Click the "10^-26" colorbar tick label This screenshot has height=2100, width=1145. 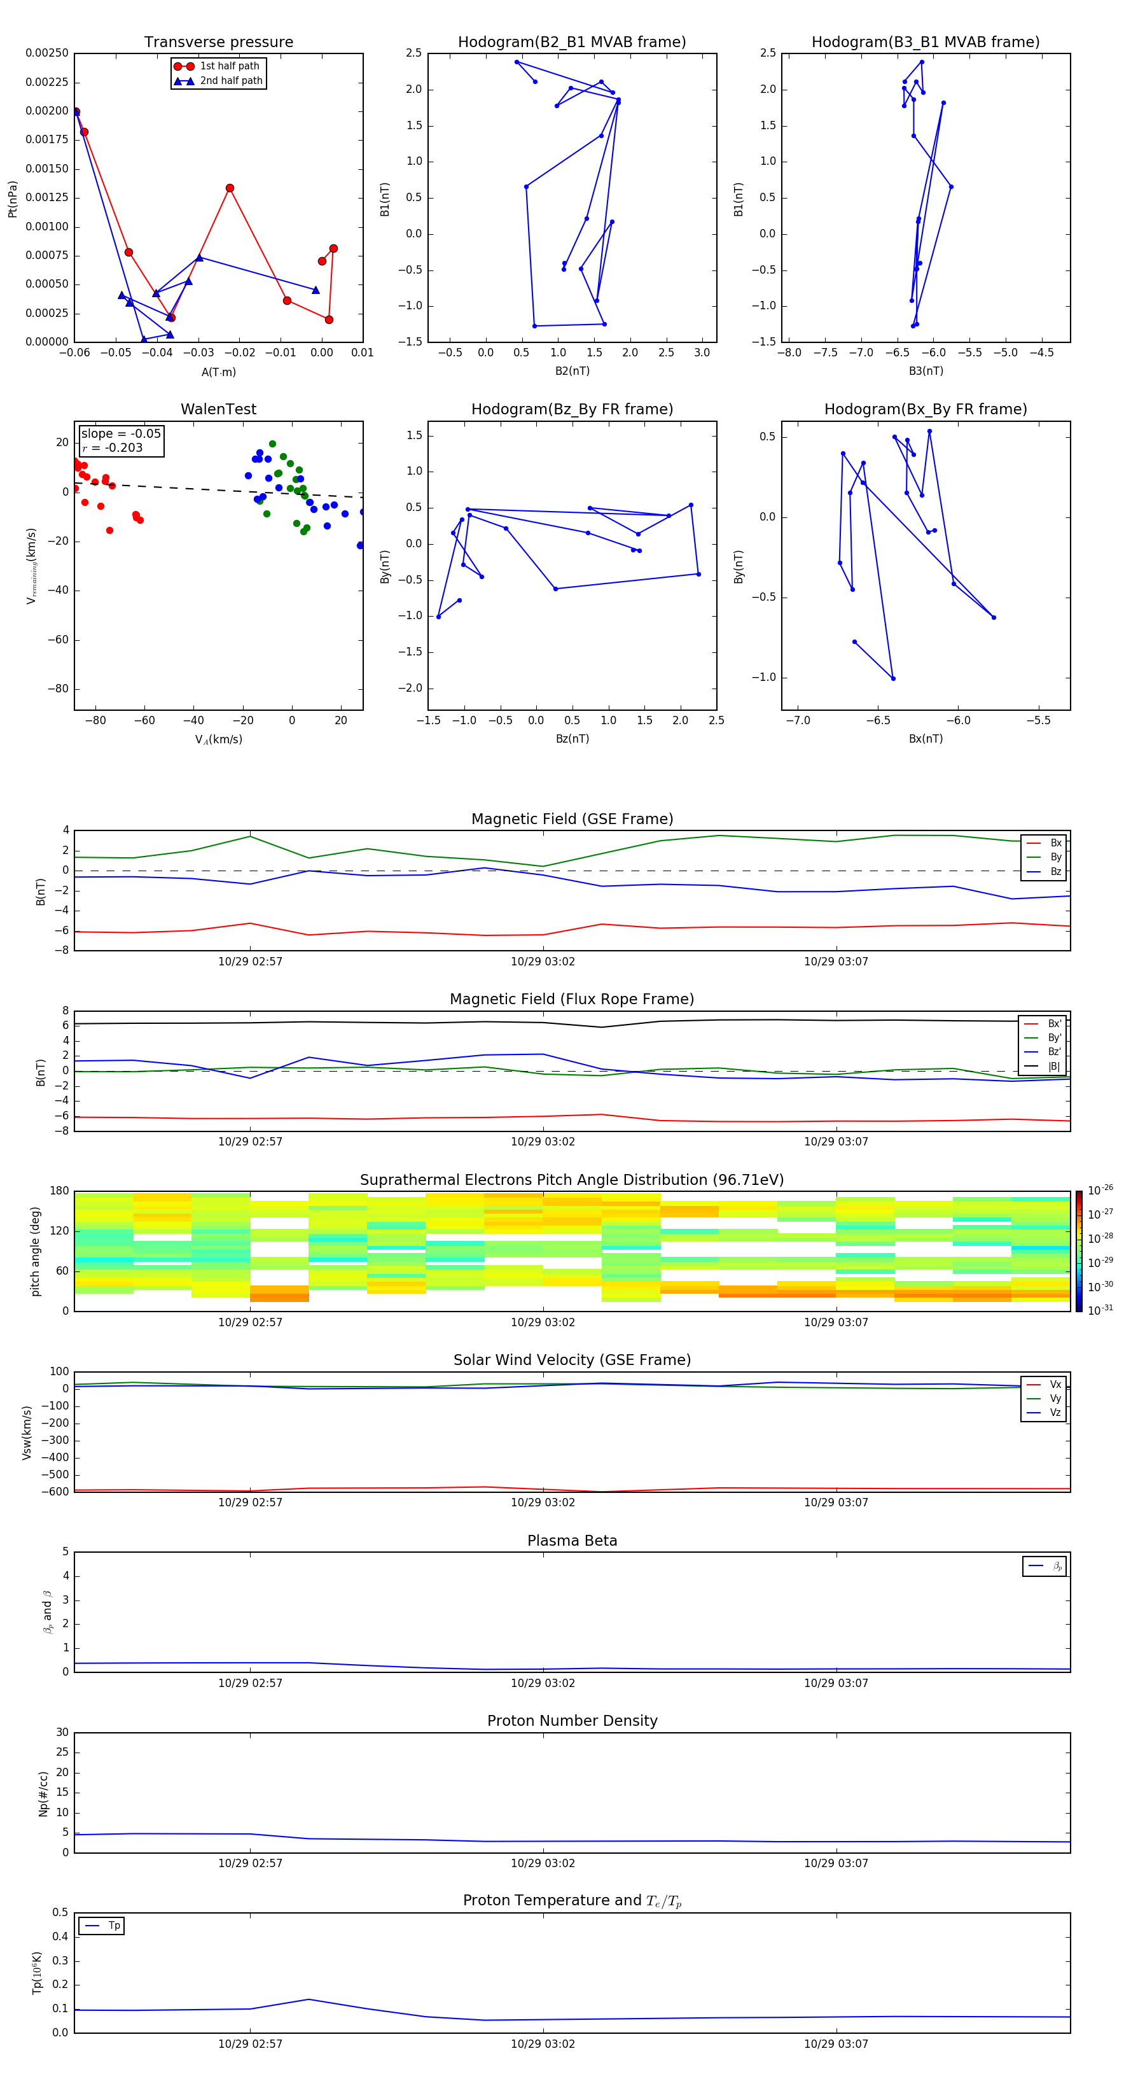[1100, 1190]
